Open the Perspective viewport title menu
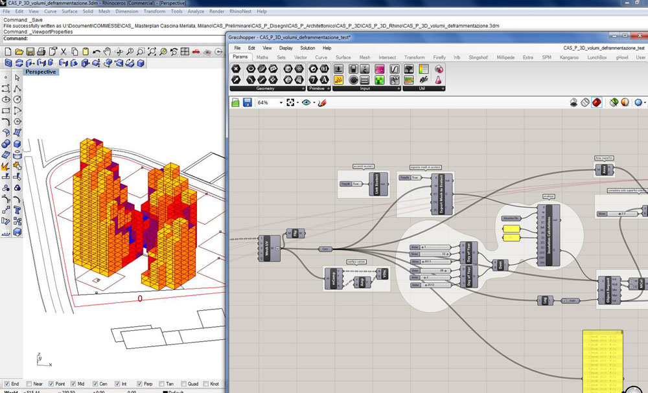 tap(41, 72)
